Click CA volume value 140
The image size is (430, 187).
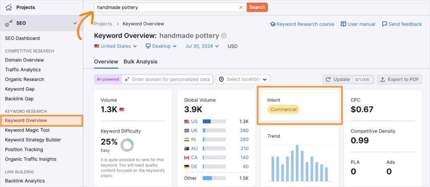coord(244,158)
